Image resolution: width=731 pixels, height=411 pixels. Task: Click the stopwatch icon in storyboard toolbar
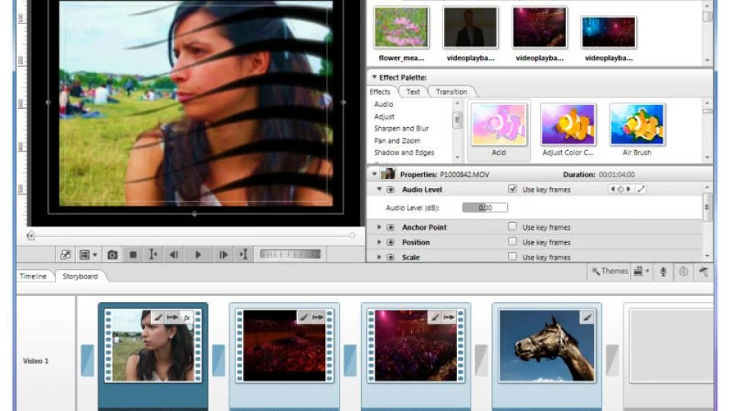point(684,272)
